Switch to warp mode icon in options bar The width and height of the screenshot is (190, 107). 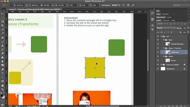(123, 5)
